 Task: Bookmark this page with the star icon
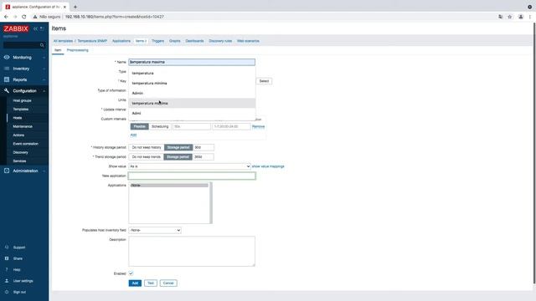pyautogui.click(x=510, y=17)
